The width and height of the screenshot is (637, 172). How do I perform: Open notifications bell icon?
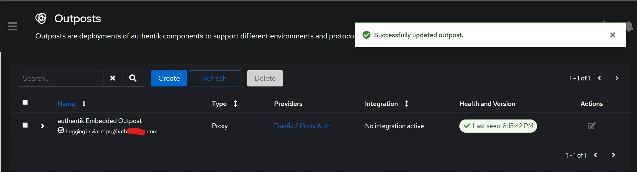[629, 26]
